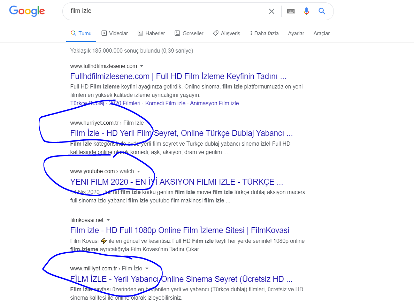Select the Tümü tab
Screen dimensions: 414x308
pyautogui.click(x=81, y=33)
